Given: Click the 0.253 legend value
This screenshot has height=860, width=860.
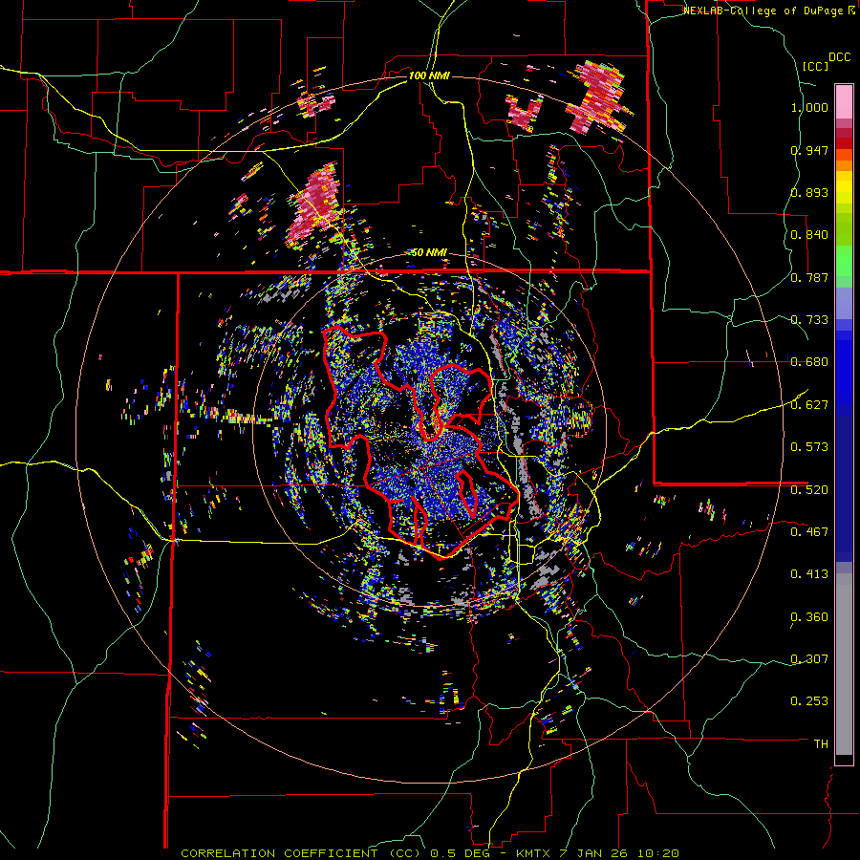Looking at the screenshot, I should 809,701.
